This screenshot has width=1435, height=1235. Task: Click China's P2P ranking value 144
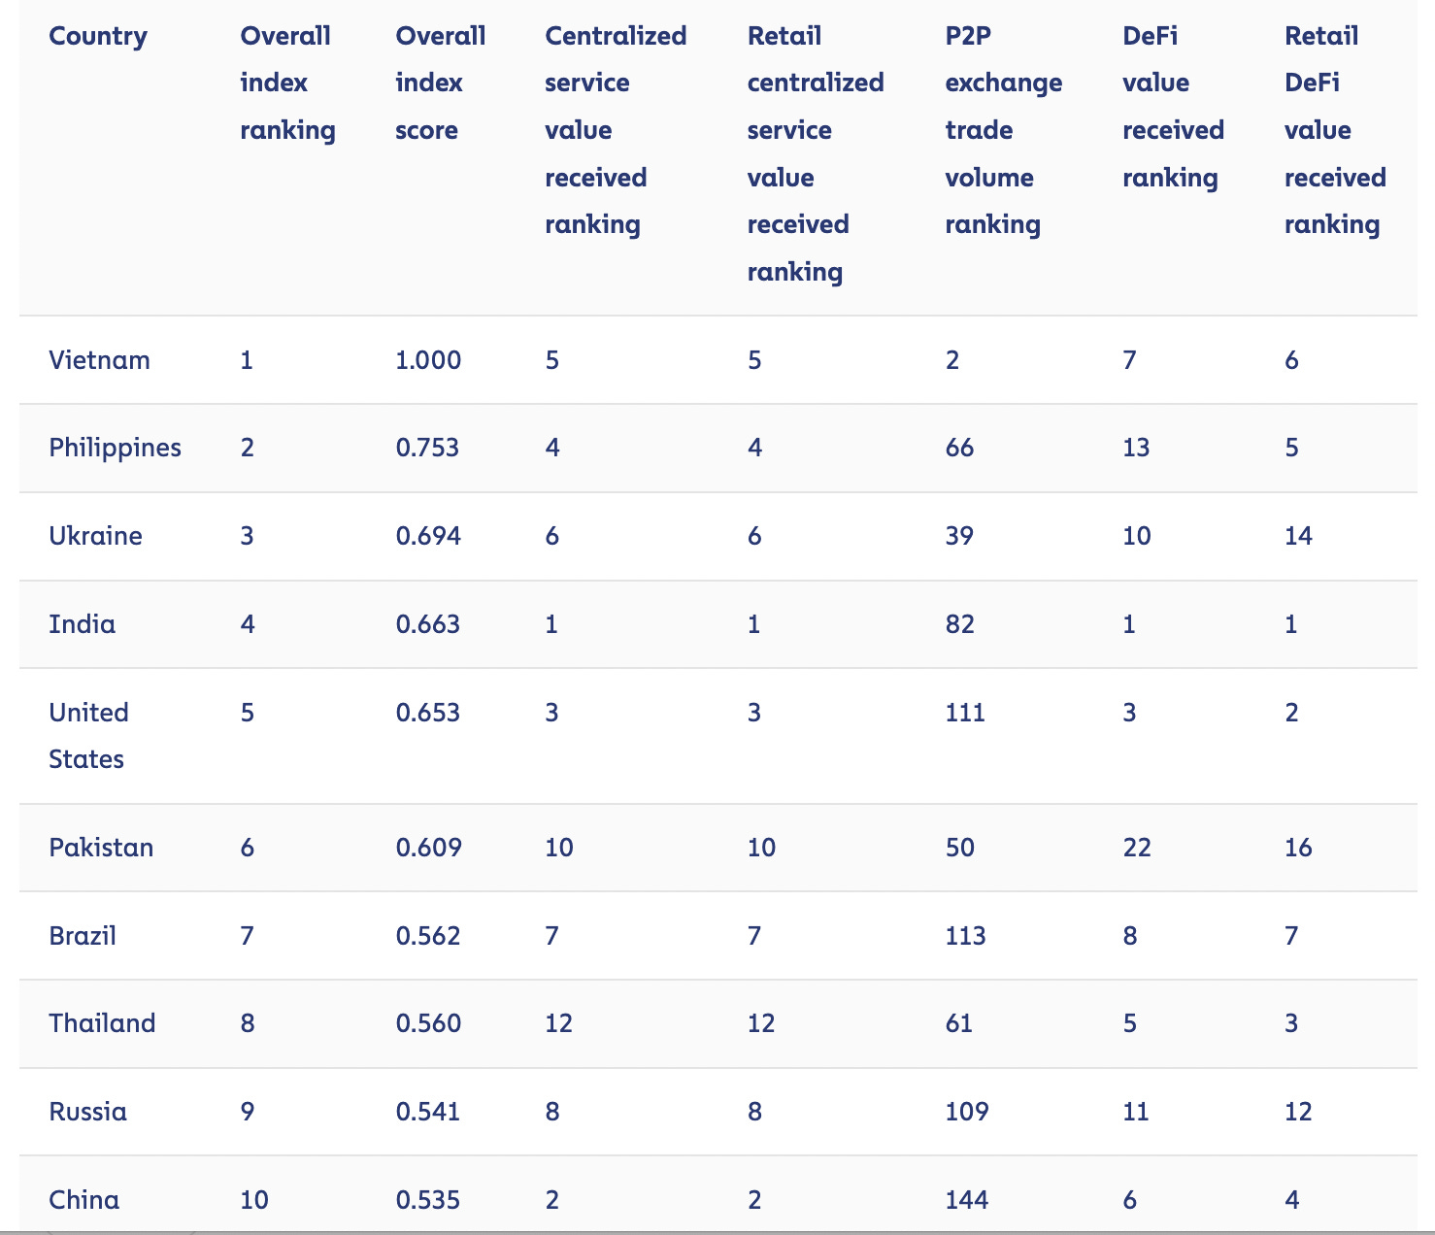click(x=967, y=1200)
